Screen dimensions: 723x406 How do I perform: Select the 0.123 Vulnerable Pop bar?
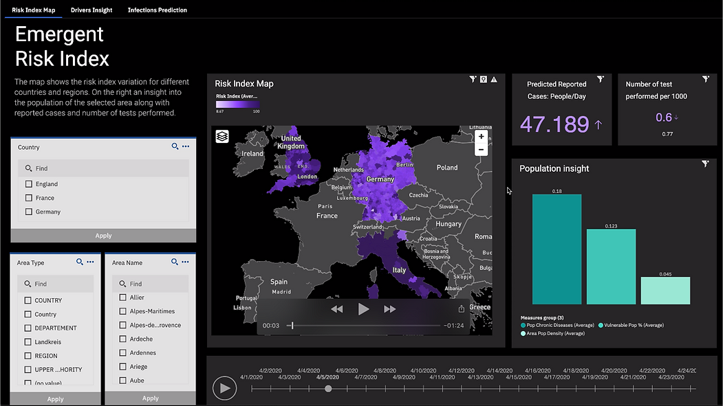coord(611,267)
